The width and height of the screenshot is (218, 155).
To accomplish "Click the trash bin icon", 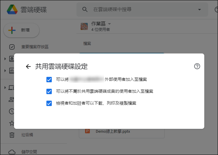I will point(12,135).
